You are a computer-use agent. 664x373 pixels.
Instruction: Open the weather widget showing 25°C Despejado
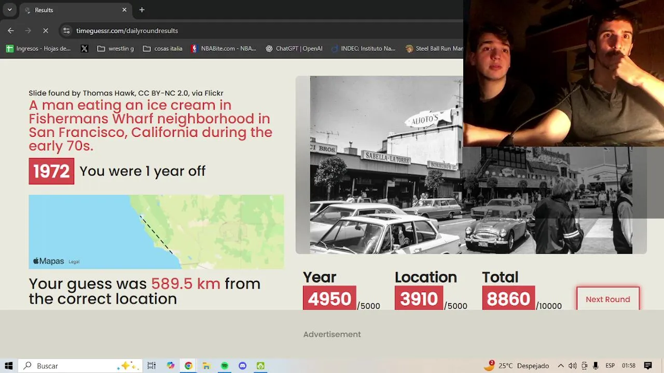516,366
